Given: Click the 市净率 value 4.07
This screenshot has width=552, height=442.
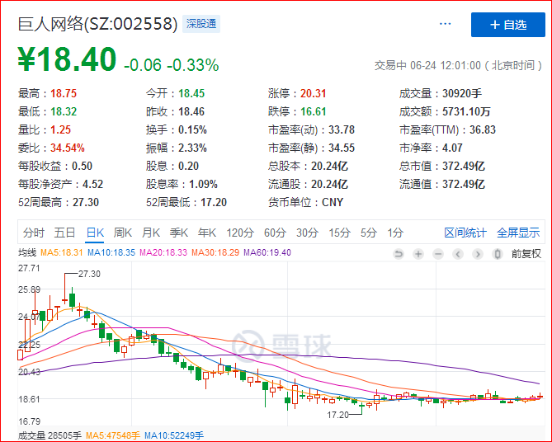Looking at the screenshot, I should click(x=452, y=148).
